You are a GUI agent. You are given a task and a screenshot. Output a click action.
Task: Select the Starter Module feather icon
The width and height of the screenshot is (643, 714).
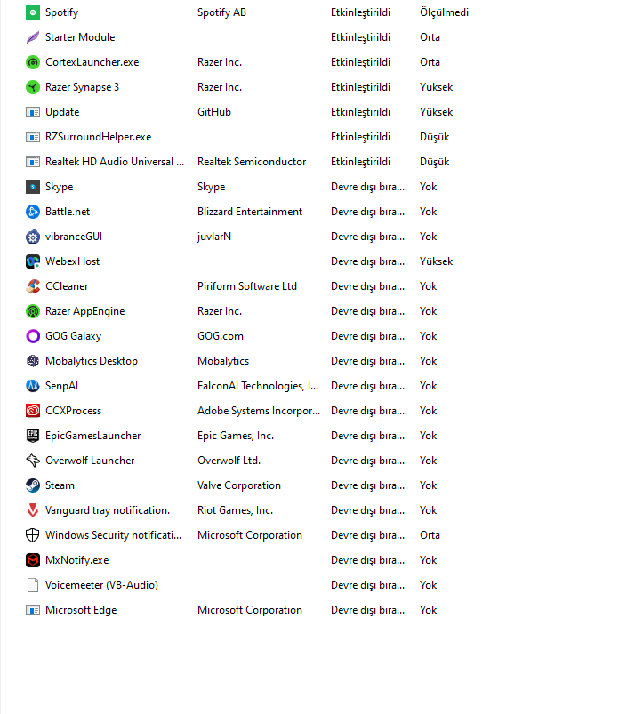click(33, 37)
